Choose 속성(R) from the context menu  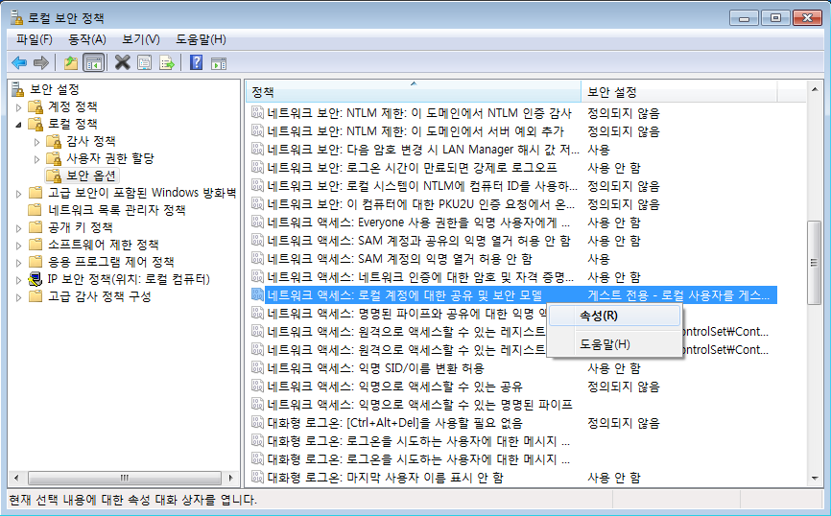click(598, 316)
